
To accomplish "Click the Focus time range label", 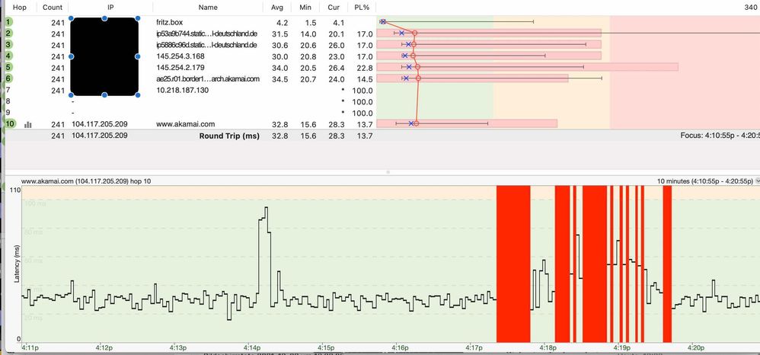I will 720,136.
